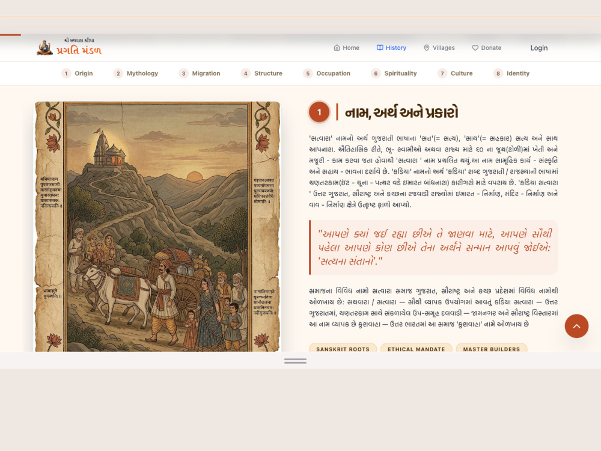601x451 pixels.
Task: Click the orange circle 1 heading badge
Action: (319, 112)
